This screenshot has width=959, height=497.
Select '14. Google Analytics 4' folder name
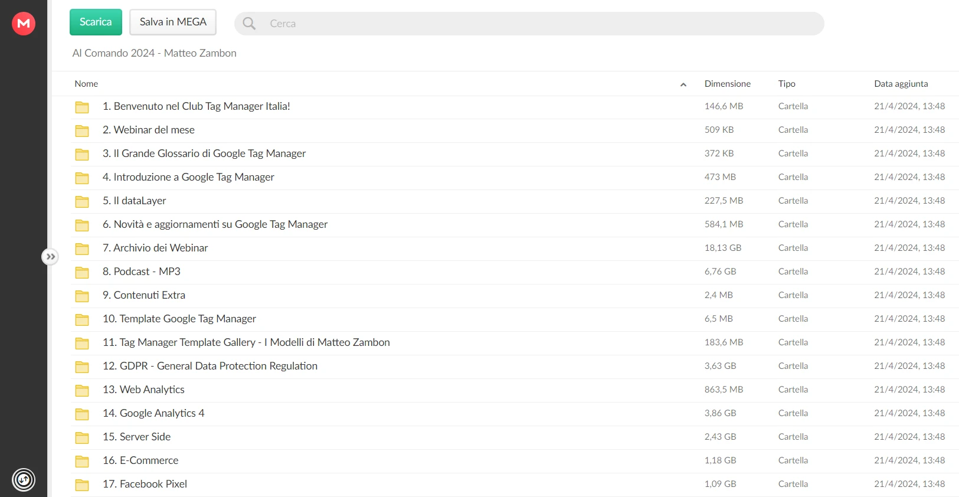click(x=153, y=413)
